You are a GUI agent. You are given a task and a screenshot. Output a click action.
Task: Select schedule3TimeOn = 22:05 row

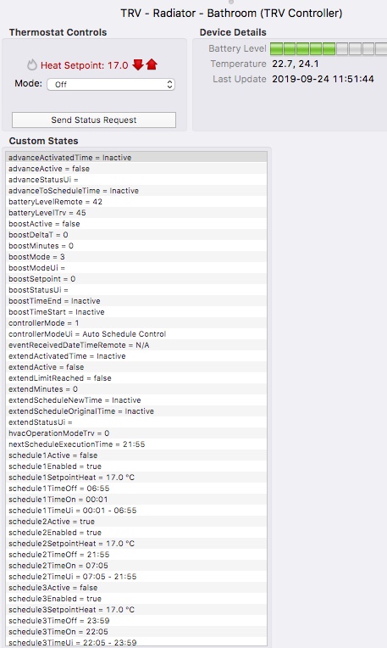[136, 632]
